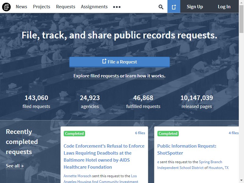This screenshot has width=244, height=183.
Task: Click the user 'e' link on ShotSpotter card
Action: coord(158,162)
